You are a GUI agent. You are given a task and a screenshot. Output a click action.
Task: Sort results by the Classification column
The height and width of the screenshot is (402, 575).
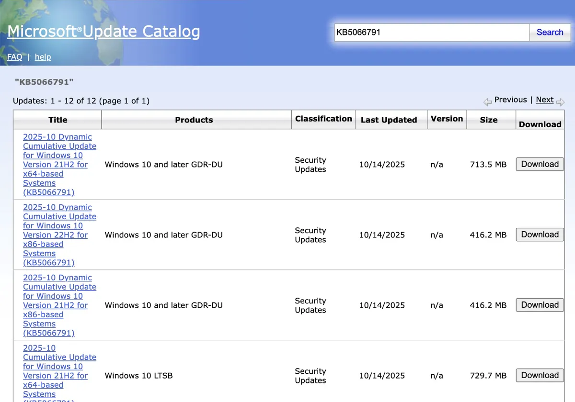coord(323,119)
